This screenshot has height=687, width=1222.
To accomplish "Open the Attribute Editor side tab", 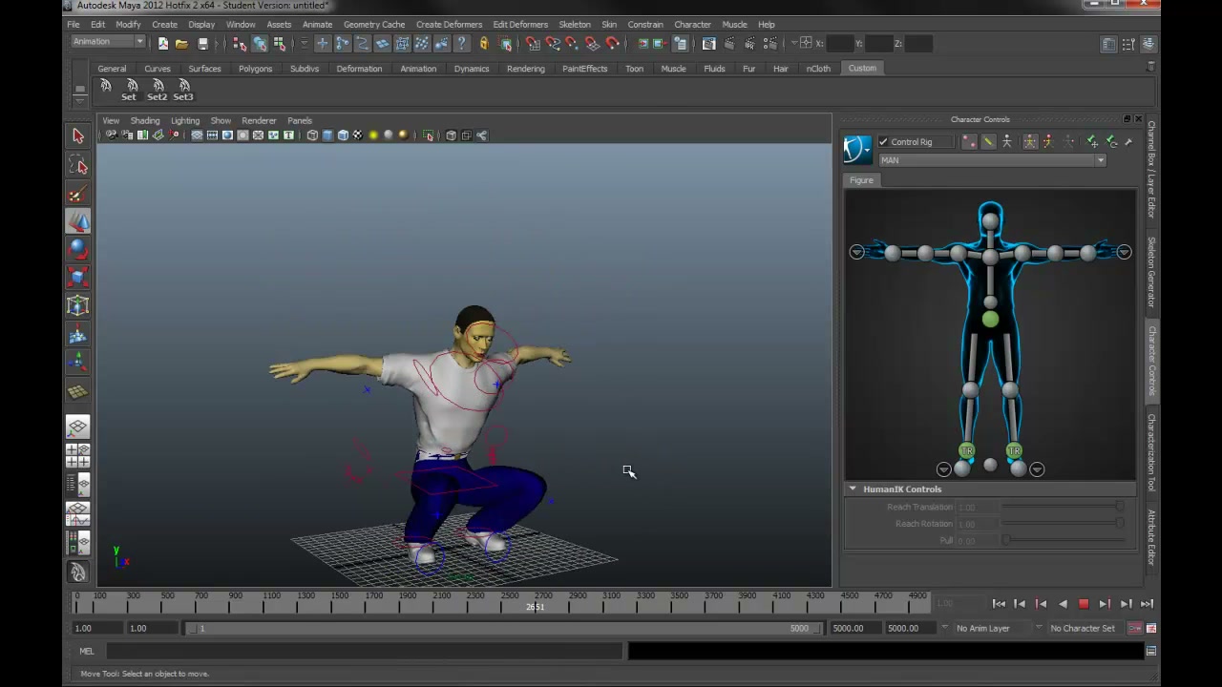I will point(1151,537).
